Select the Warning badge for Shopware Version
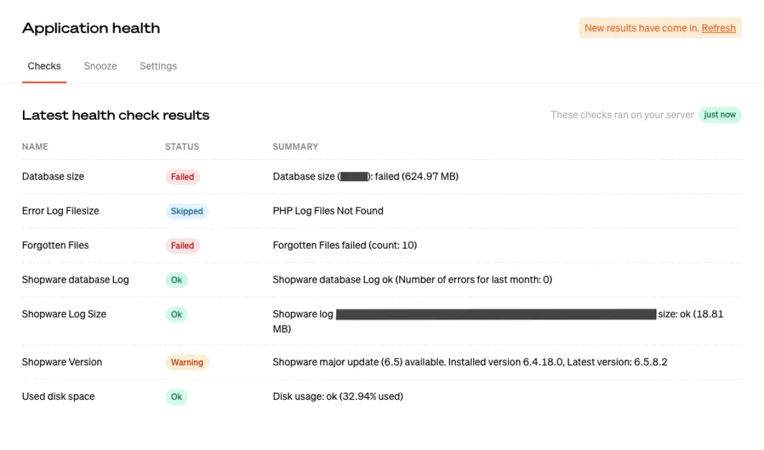Screen dimensions: 764x450 187,362
